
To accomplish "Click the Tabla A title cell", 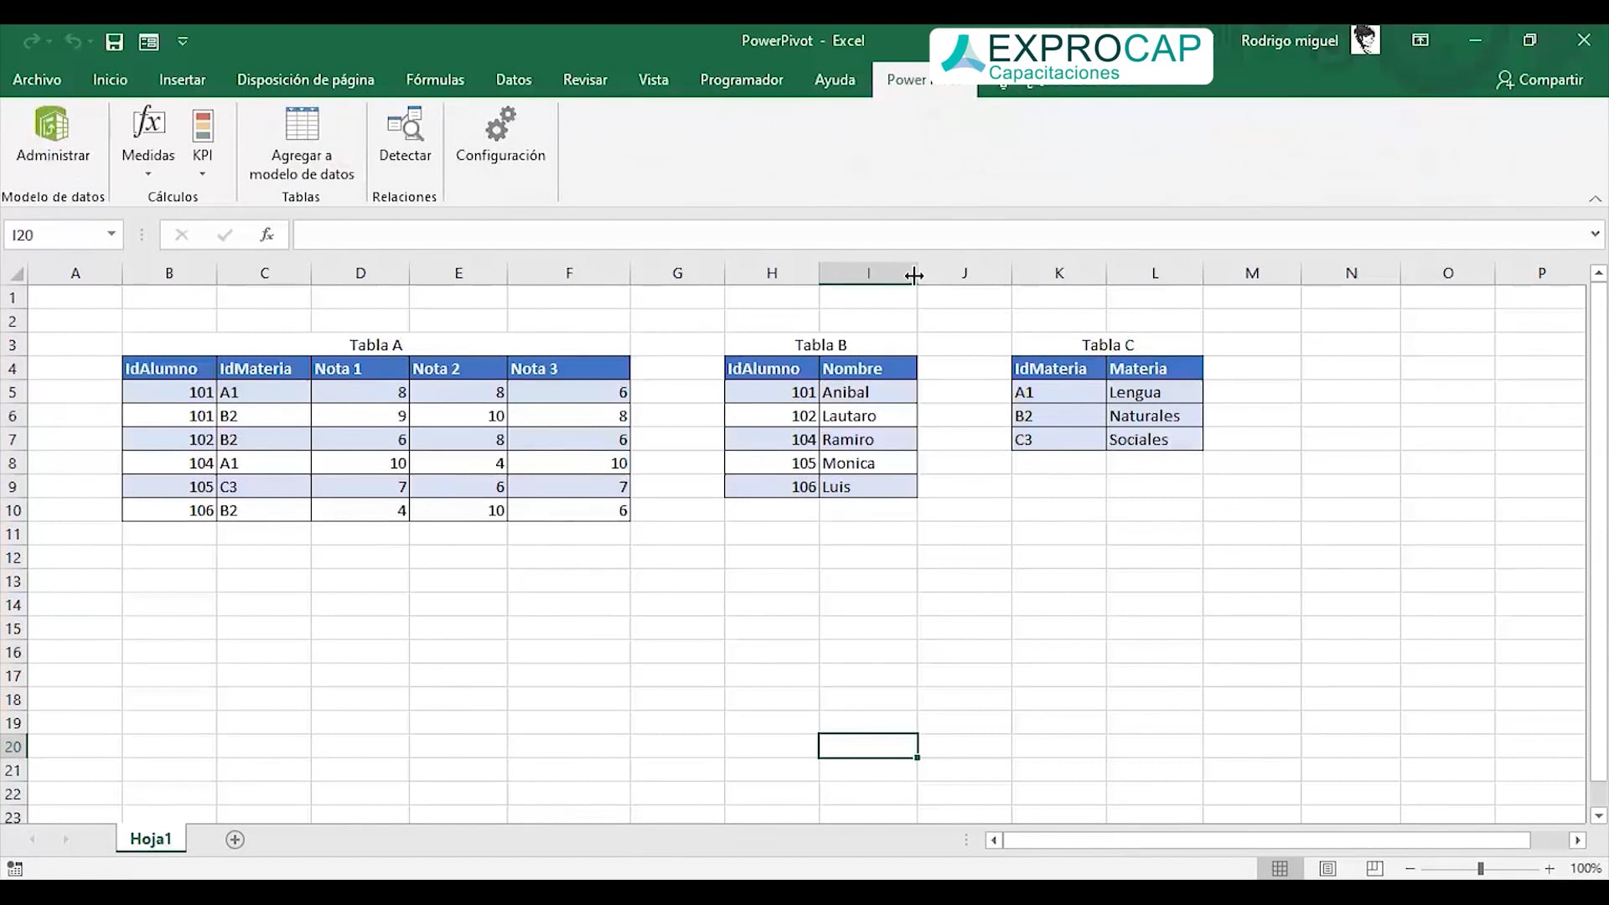I will 375,345.
